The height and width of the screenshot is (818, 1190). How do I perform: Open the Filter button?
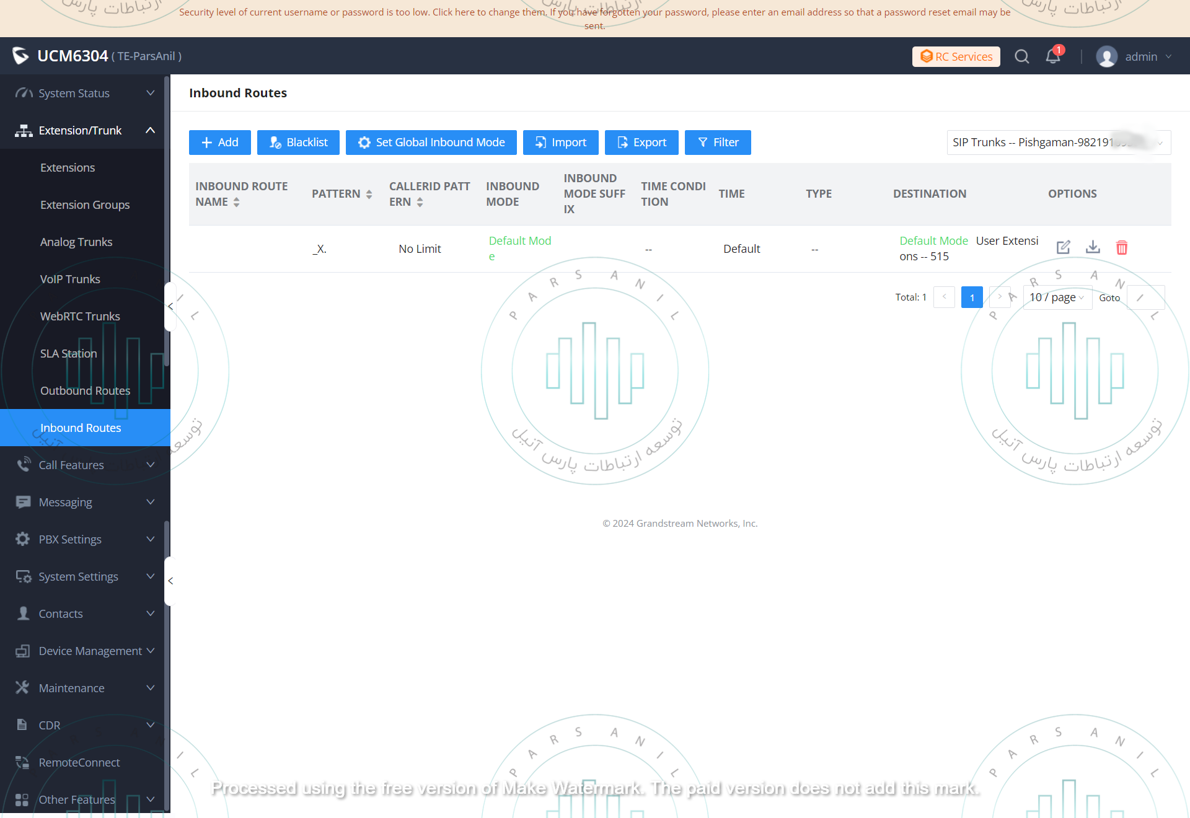[x=718, y=143]
